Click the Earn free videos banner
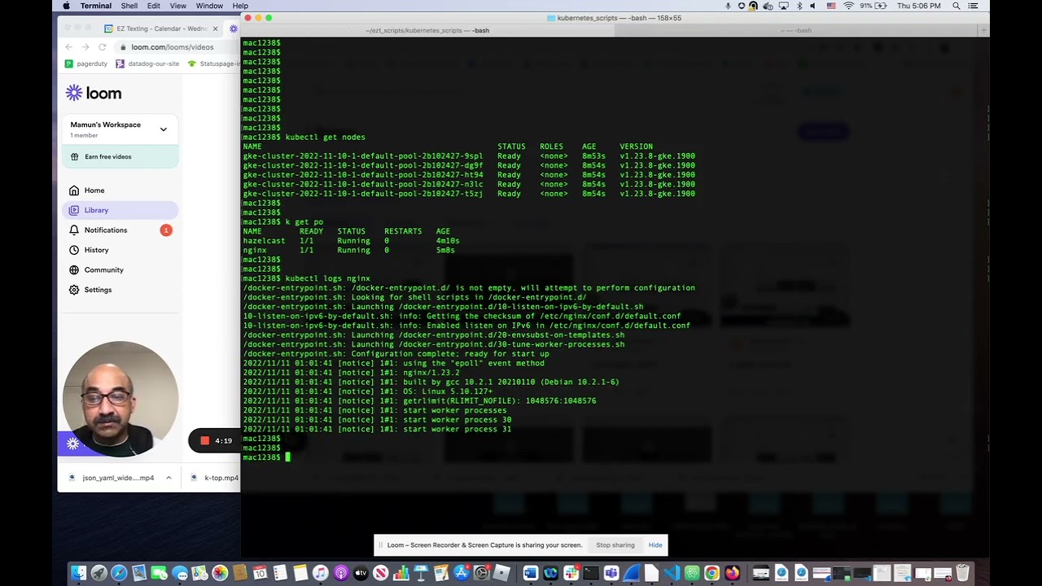 (x=120, y=156)
